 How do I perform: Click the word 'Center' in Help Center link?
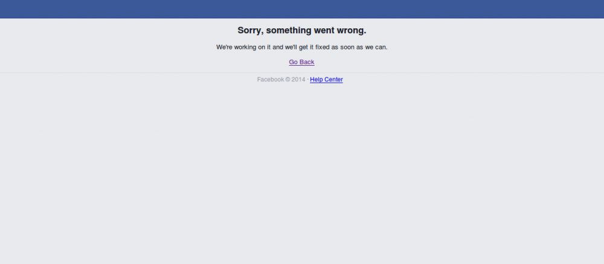333,80
